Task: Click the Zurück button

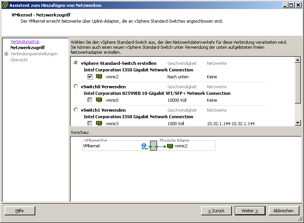Action: coord(216,211)
